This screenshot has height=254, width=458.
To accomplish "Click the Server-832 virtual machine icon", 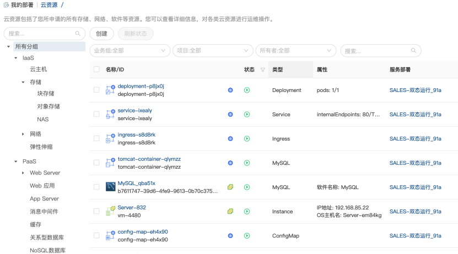I will click(110, 211).
